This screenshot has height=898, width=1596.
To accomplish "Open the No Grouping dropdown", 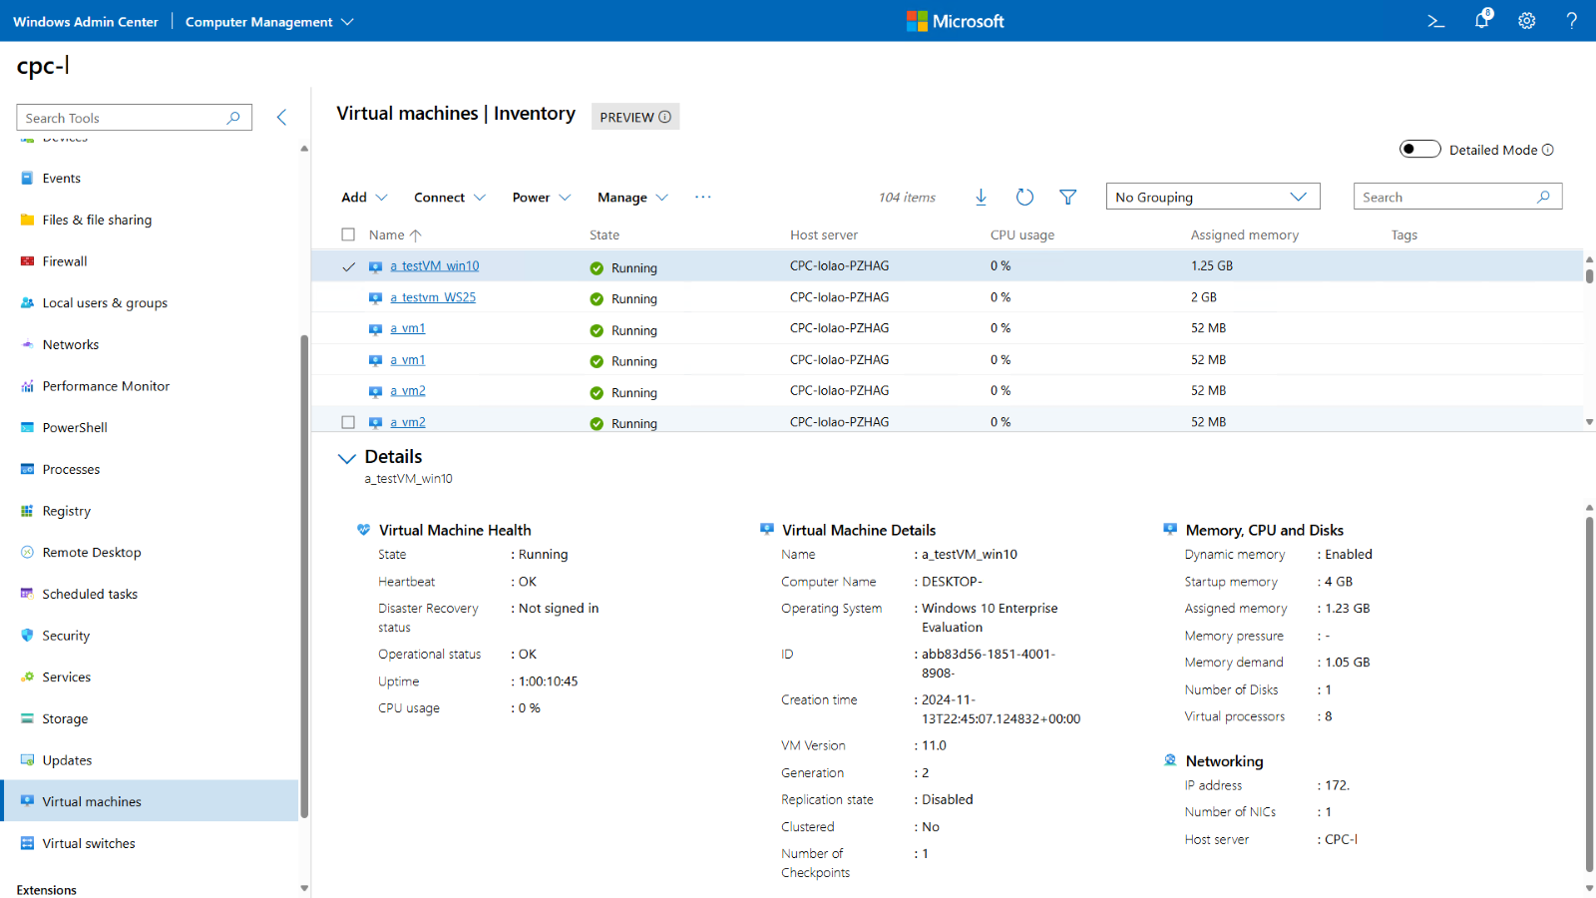I will pyautogui.click(x=1212, y=196).
